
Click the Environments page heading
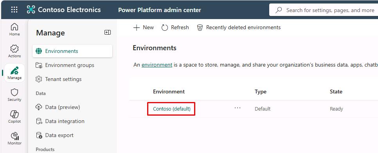155,48
